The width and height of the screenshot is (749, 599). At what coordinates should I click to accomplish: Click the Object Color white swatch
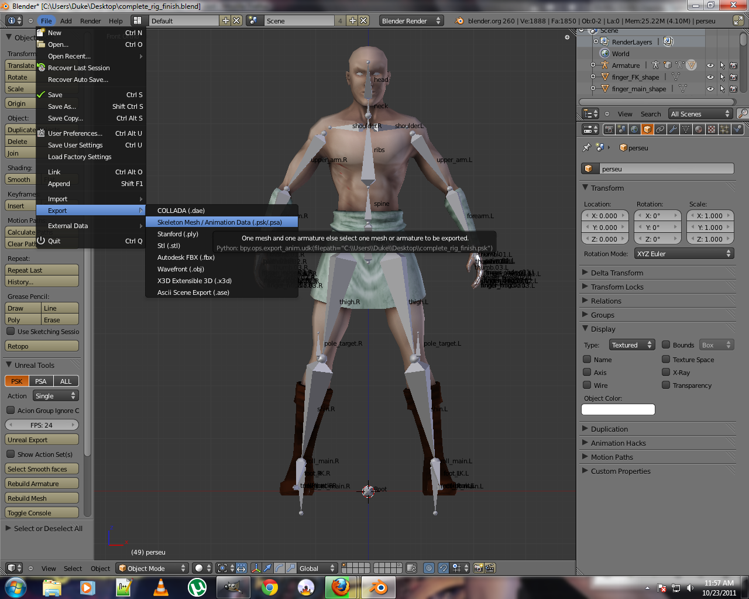coord(618,409)
